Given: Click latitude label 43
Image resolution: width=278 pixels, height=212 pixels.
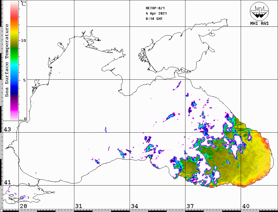Looking at the screenshot, I should pos(7,129).
